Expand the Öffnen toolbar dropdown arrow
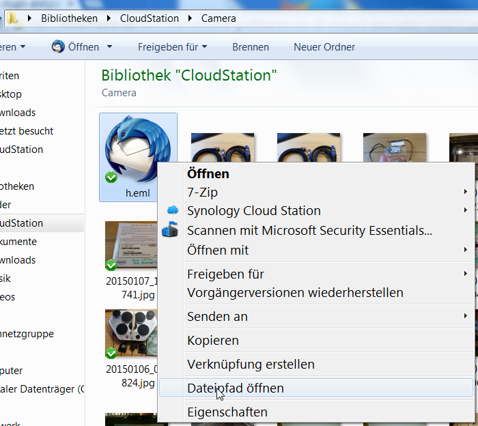This screenshot has width=478, height=426. pos(109,47)
